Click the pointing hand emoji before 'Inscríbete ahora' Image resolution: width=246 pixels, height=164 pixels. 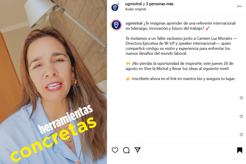(128, 79)
